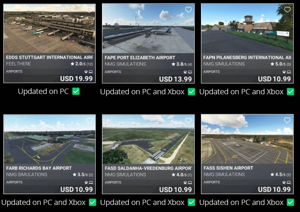Screen dimensions: 300x212
Task: Click the heart icon on FASS Sishen card
Action: 287,120
